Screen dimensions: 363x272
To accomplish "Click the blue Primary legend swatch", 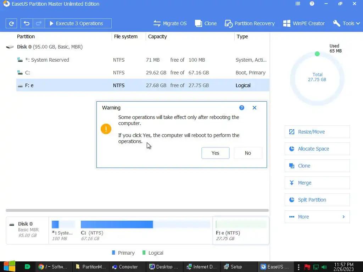I will 113,253.
